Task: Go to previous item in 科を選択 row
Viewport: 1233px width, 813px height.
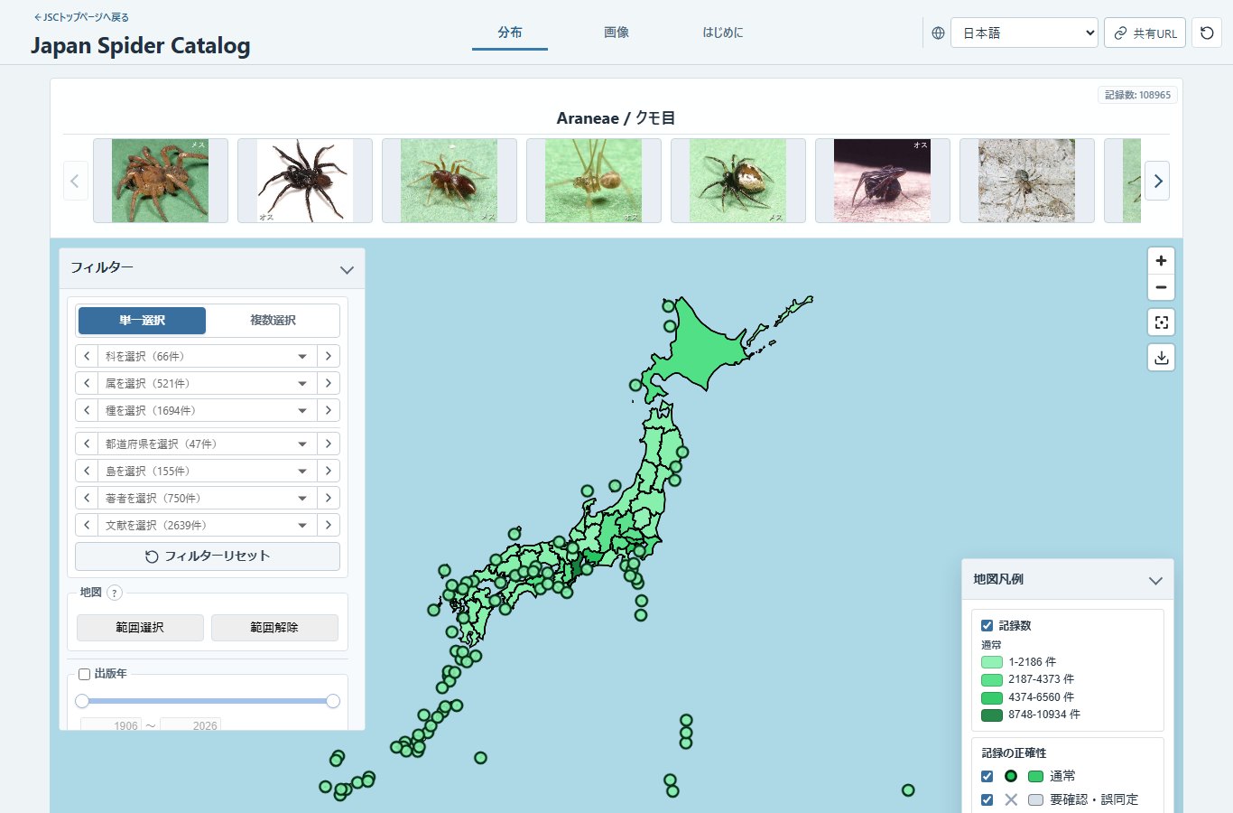Action: (87, 357)
